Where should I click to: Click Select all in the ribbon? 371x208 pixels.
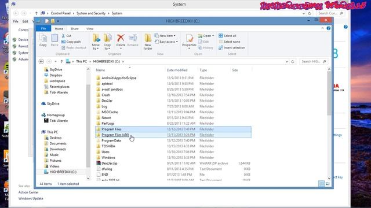click(227, 36)
